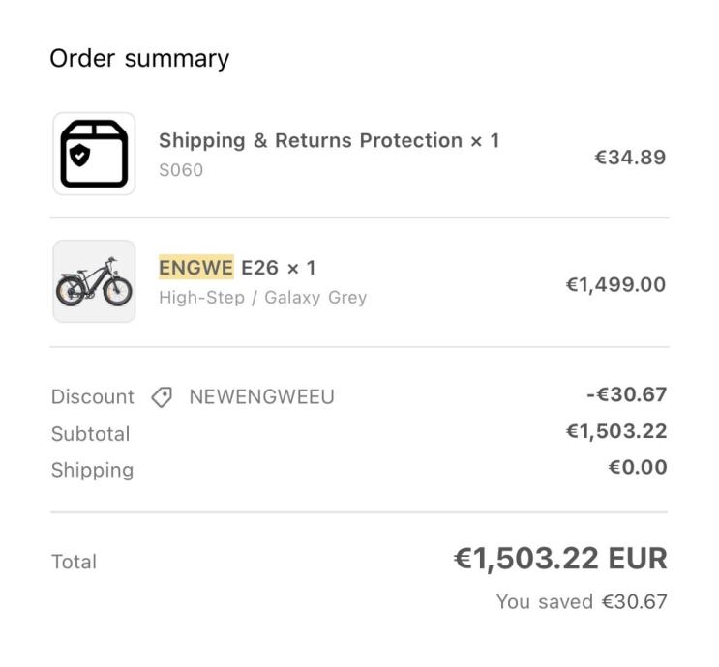Click the -€30.67 discount amount

coord(626,394)
